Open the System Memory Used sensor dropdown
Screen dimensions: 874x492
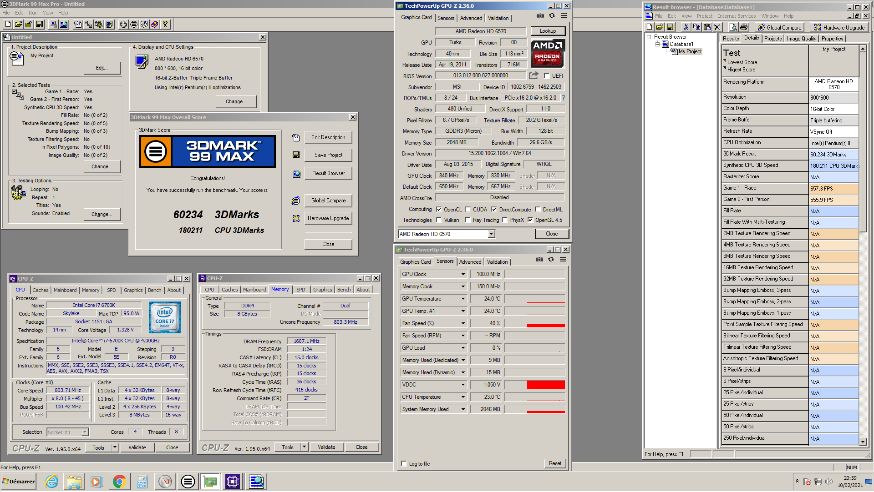[x=463, y=409]
